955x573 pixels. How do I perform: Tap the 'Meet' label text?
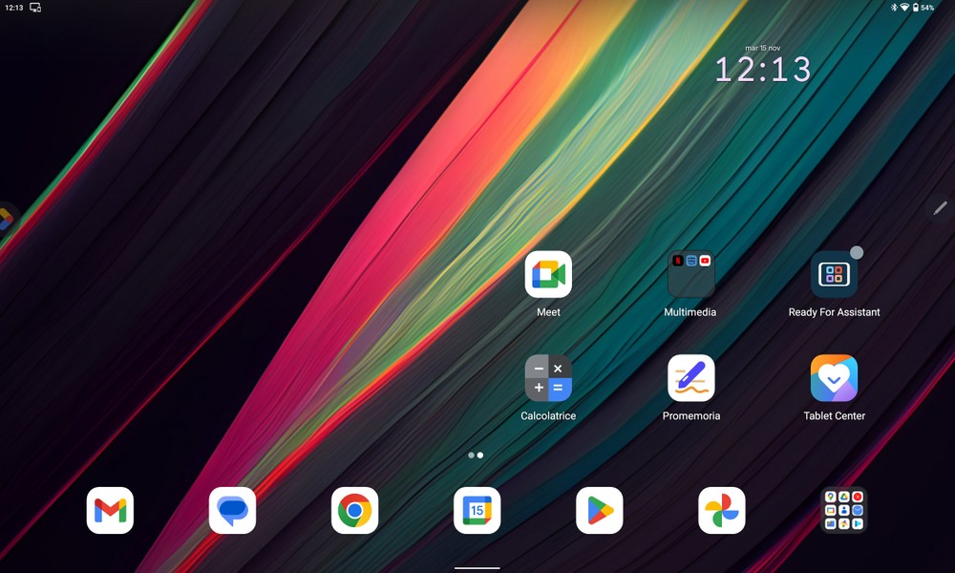548,311
